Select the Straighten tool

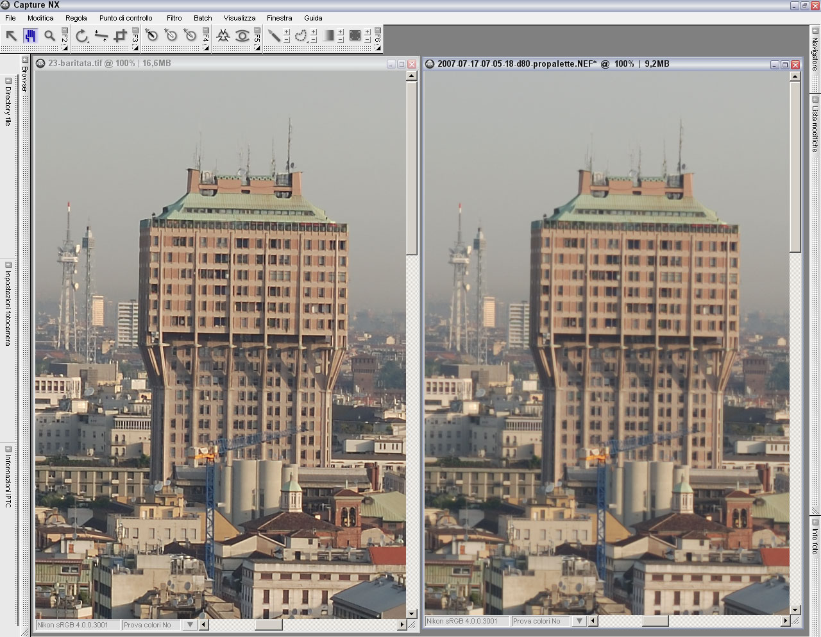point(101,36)
